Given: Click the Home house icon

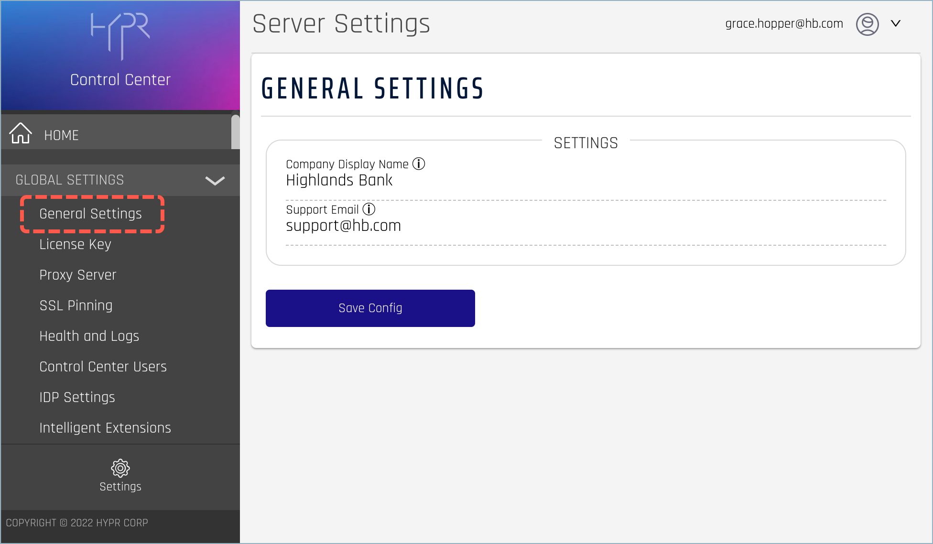Looking at the screenshot, I should tap(20, 133).
